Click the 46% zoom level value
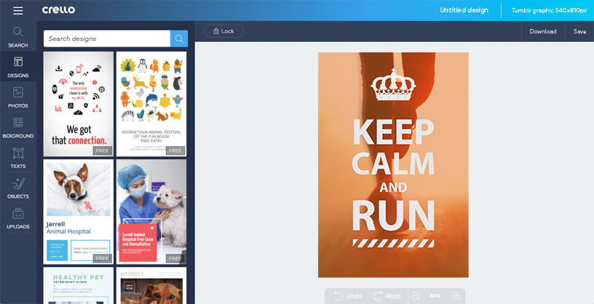Screen dimensions: 594x304 click(435, 296)
